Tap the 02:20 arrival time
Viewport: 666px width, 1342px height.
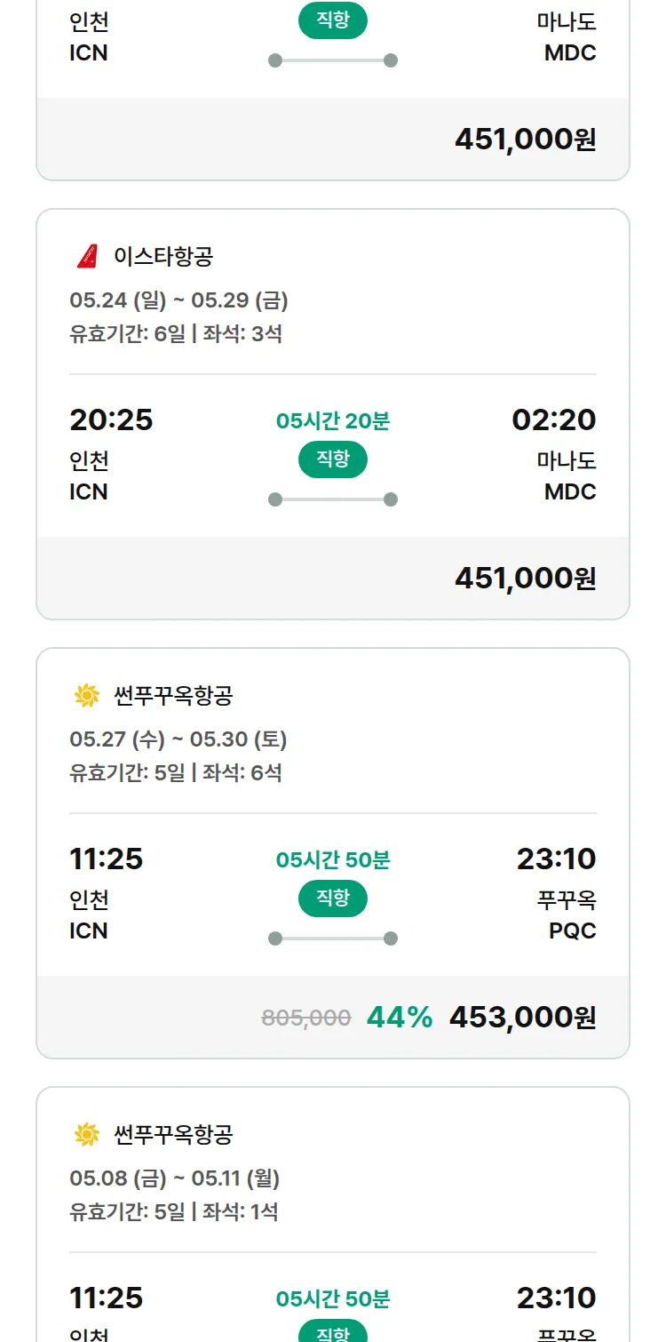click(553, 419)
